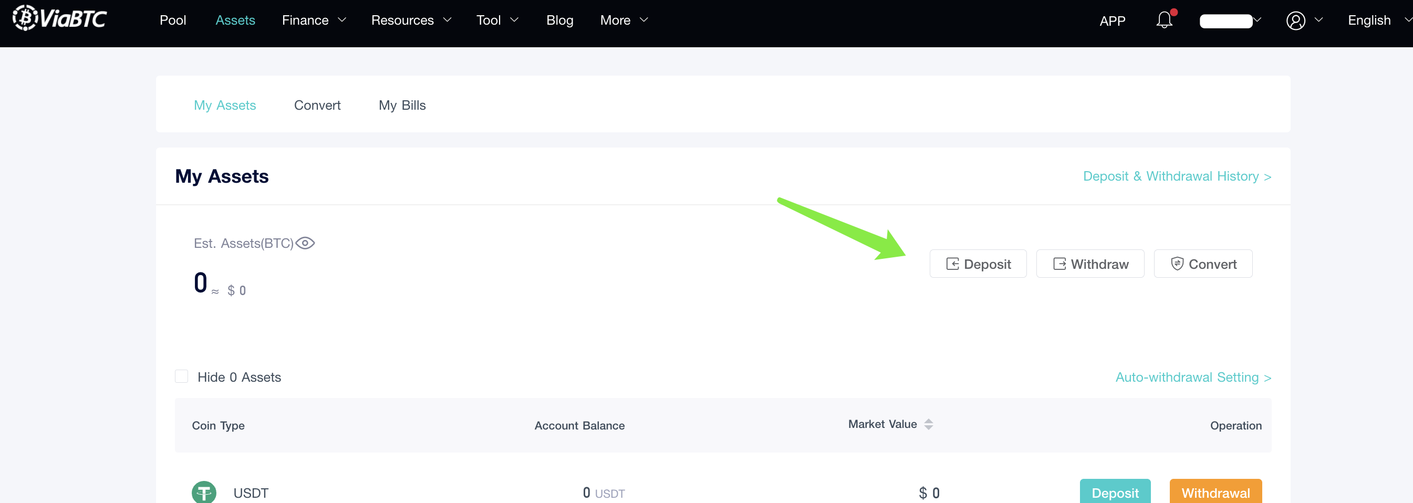
Task: Click the Coin Type column header
Action: [219, 425]
